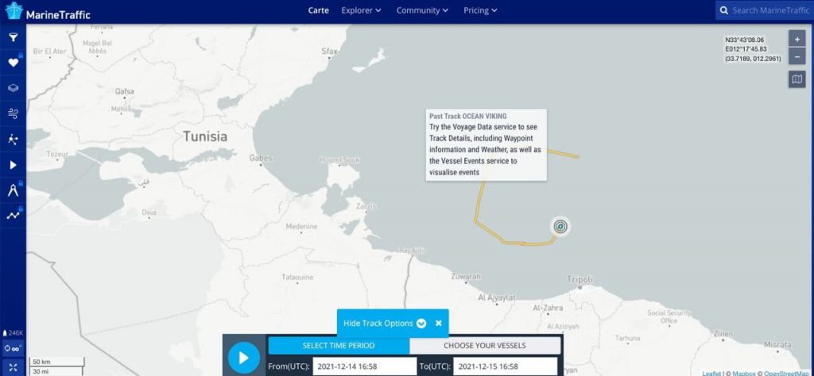Open the vessel filter funnel icon
This screenshot has width=814, height=376.
pyautogui.click(x=13, y=36)
